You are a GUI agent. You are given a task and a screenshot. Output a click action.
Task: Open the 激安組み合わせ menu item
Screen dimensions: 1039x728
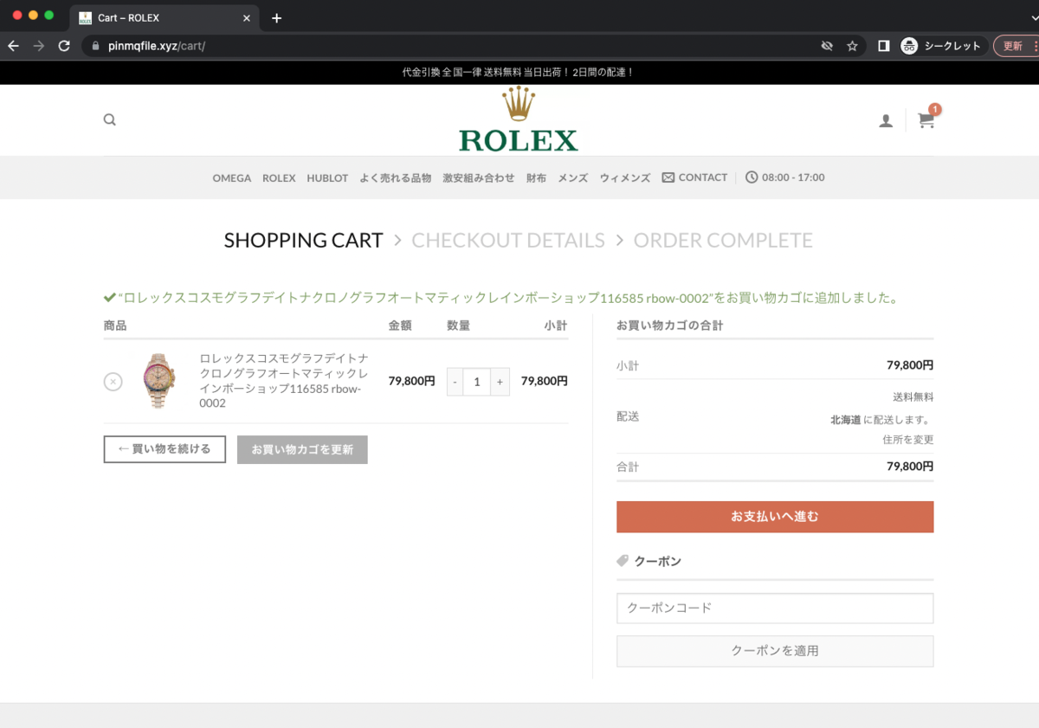(x=479, y=177)
